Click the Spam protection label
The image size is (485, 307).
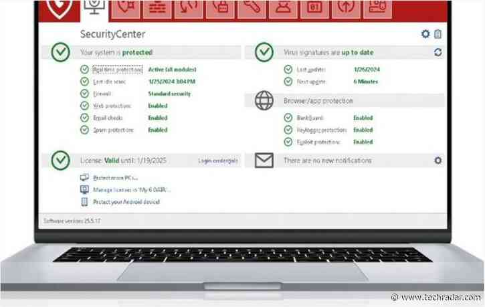pos(113,130)
